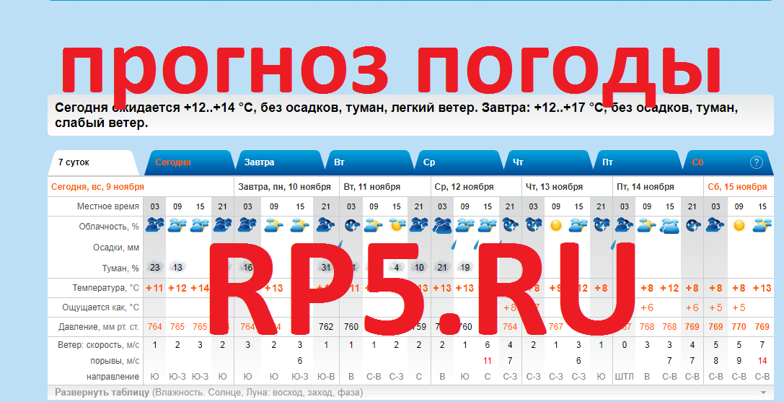784x402 pixels.
Task: Click the 'Местное время' row label
Action: [x=108, y=206]
